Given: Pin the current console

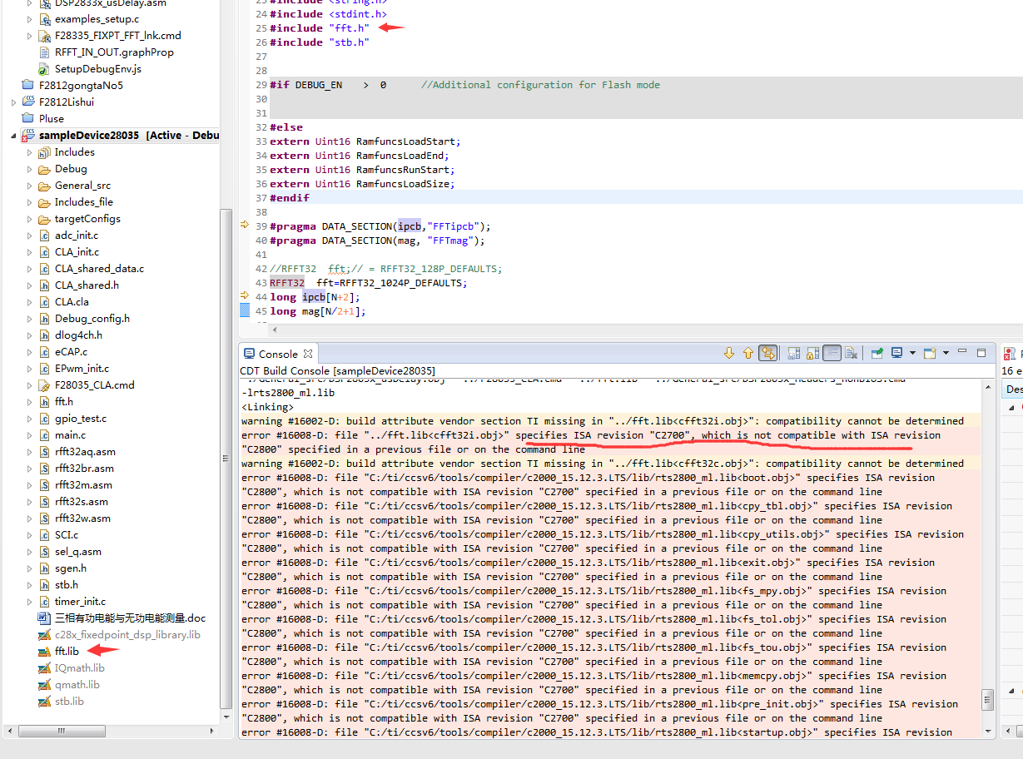Looking at the screenshot, I should (x=877, y=353).
